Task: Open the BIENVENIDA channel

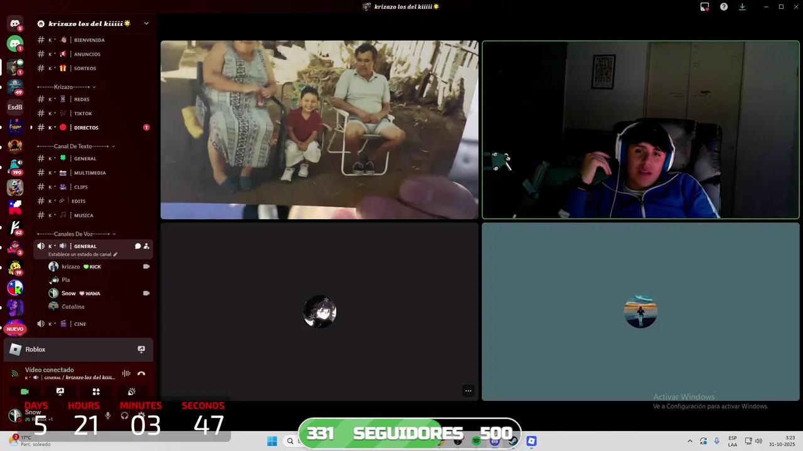Action: (x=93, y=40)
